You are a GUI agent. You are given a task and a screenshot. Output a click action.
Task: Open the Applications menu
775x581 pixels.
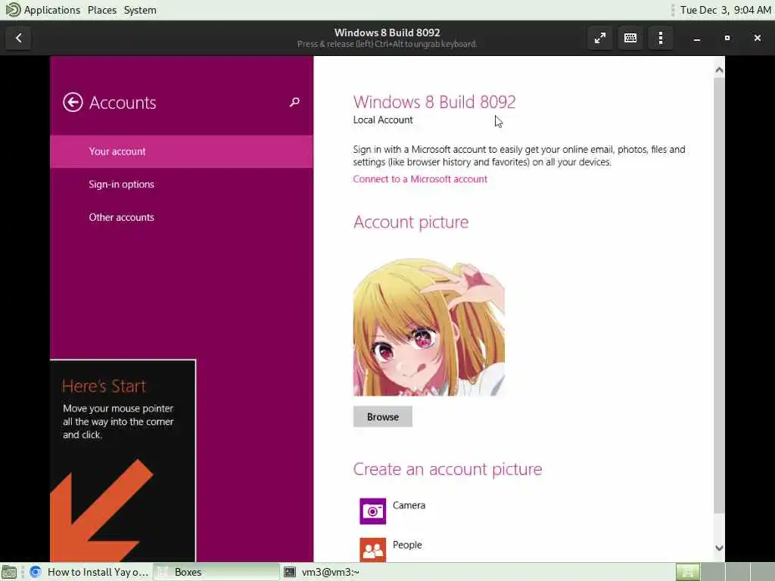(52, 10)
